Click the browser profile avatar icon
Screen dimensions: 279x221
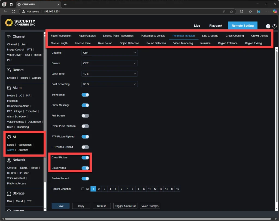coord(4,4)
